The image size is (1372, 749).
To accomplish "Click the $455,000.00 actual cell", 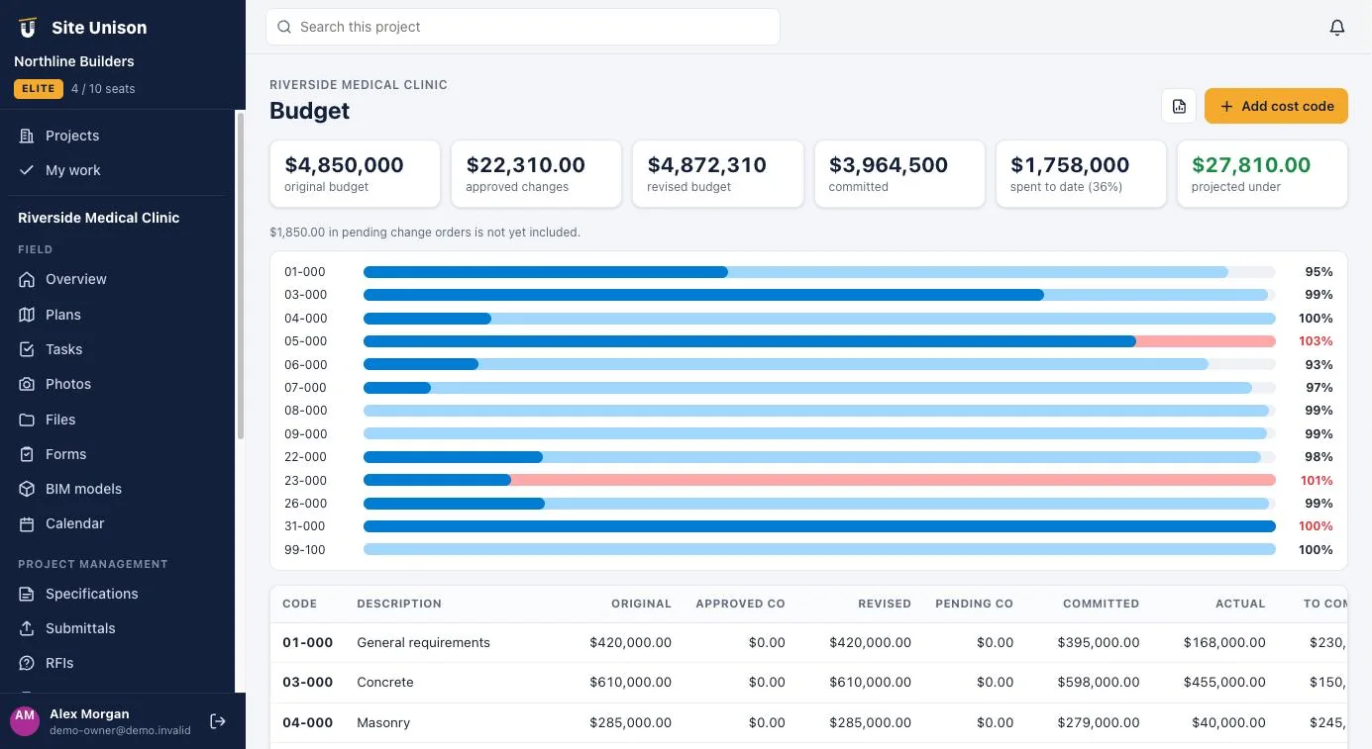I will coord(1224,682).
